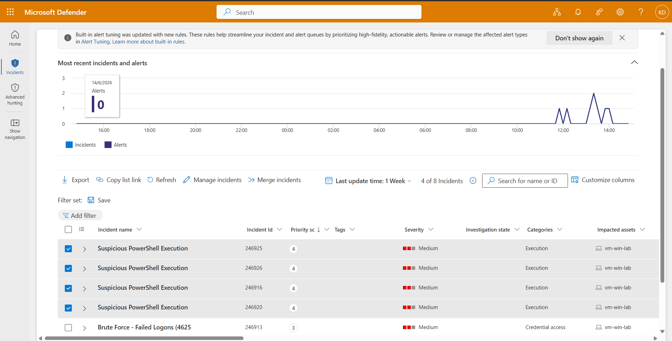The image size is (672, 341).
Task: Click the Microsoft Defender title
Action: (55, 12)
